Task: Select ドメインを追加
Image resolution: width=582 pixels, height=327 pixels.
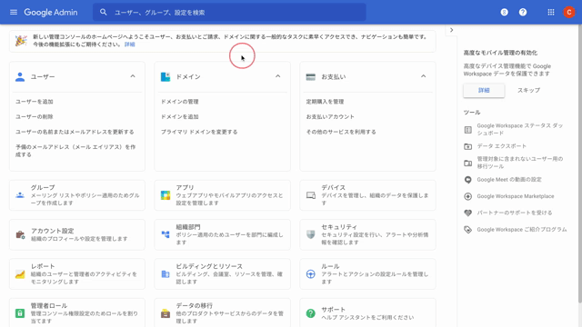Action: [x=180, y=117]
